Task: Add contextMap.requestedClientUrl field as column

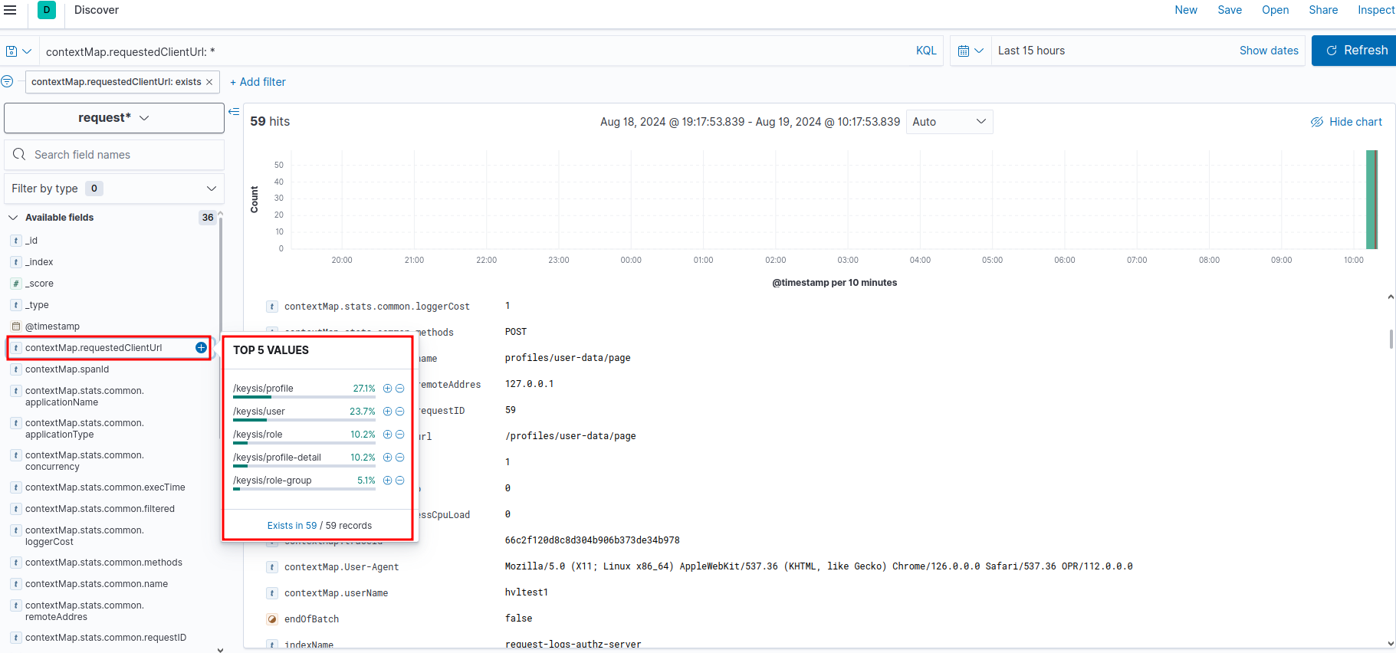Action: click(x=201, y=347)
